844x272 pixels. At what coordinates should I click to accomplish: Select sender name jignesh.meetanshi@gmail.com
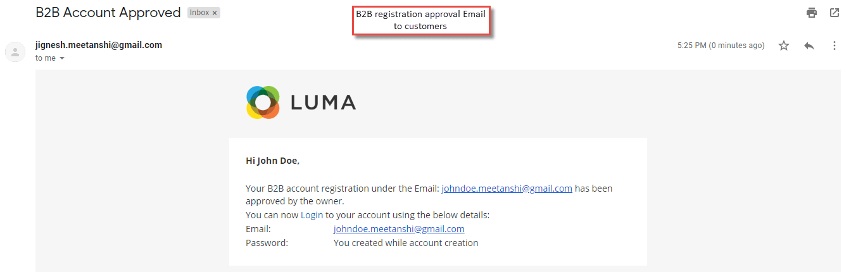[99, 45]
